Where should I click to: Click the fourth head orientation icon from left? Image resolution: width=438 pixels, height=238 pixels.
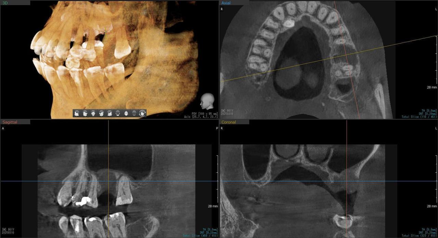point(101,113)
